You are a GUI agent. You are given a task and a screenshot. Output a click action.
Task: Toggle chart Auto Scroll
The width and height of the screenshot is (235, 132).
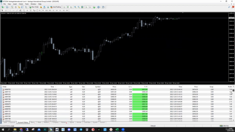[x=86, y=7]
